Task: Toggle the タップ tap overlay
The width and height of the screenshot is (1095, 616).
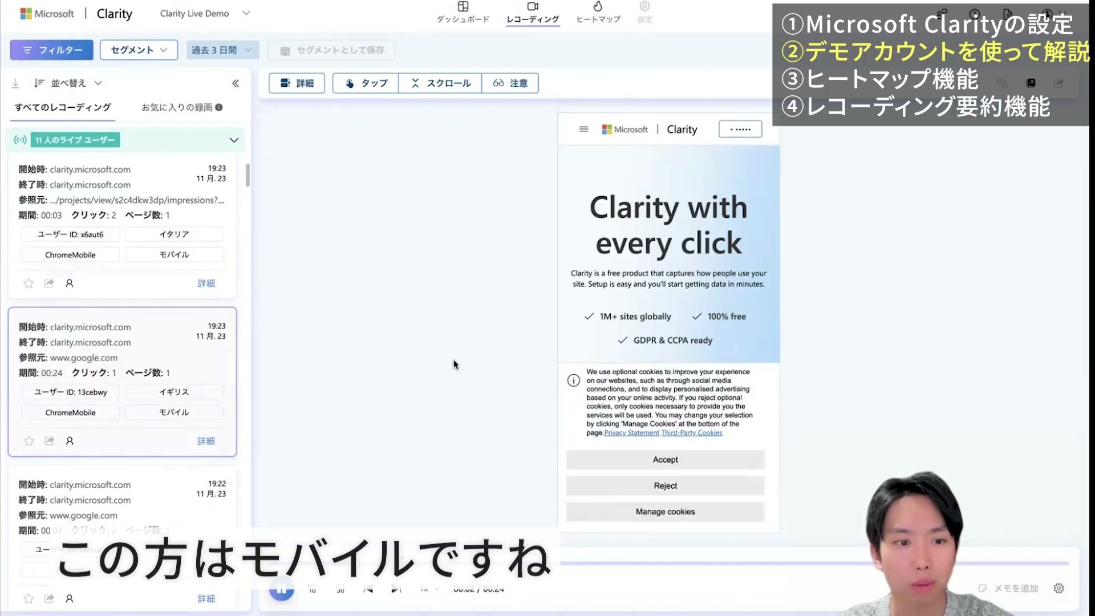Action: coord(366,83)
